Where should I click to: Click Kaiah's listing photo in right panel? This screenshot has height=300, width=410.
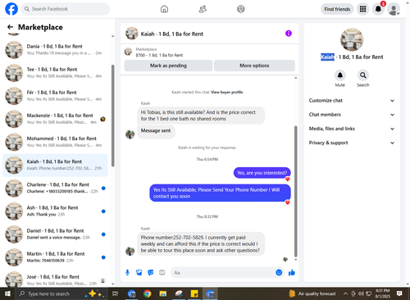(x=352, y=39)
